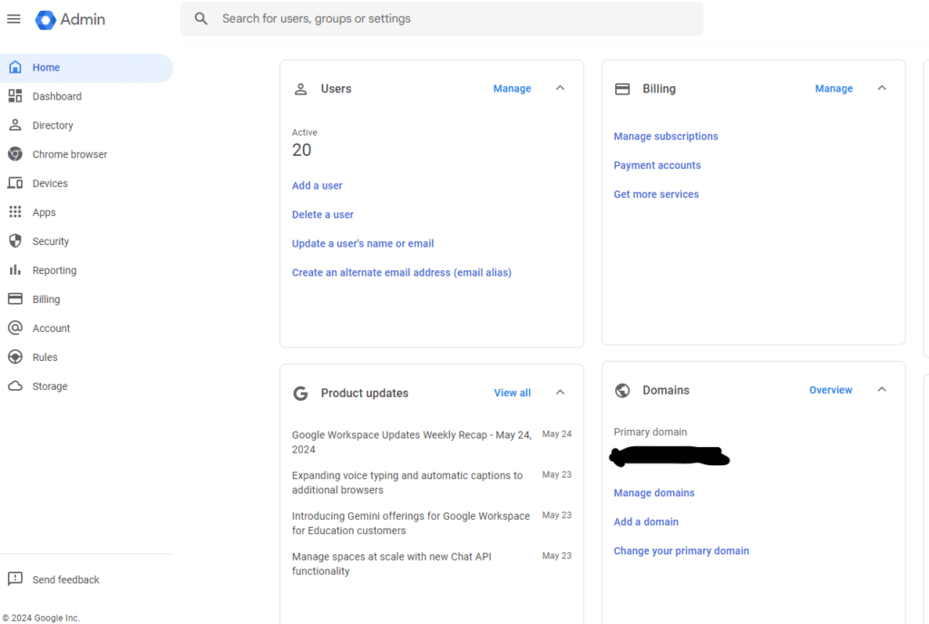Click the Security shield icon
The height and width of the screenshot is (624, 929).
click(15, 241)
